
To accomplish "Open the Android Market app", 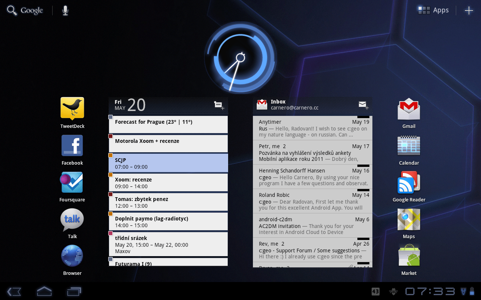I will 409,256.
